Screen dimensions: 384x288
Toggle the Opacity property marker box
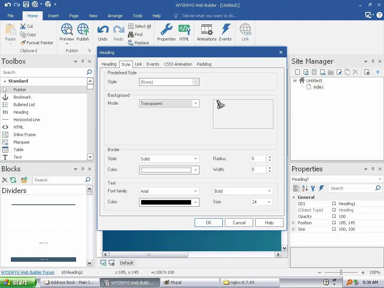pyautogui.click(x=334, y=216)
